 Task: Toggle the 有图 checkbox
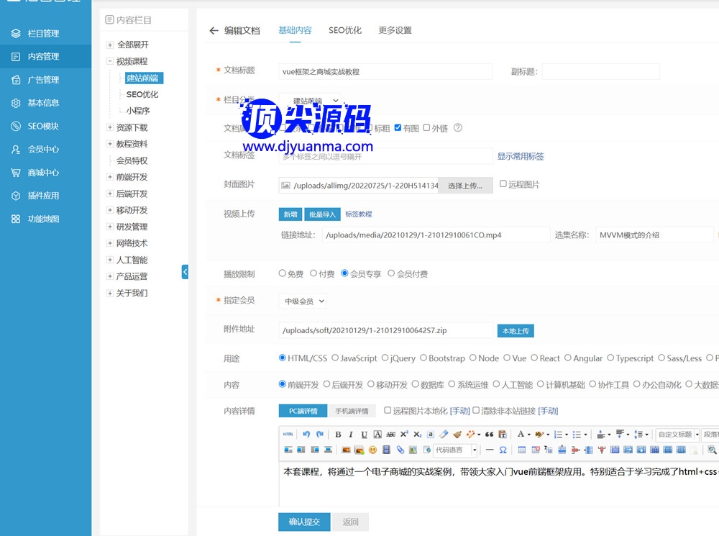point(398,128)
